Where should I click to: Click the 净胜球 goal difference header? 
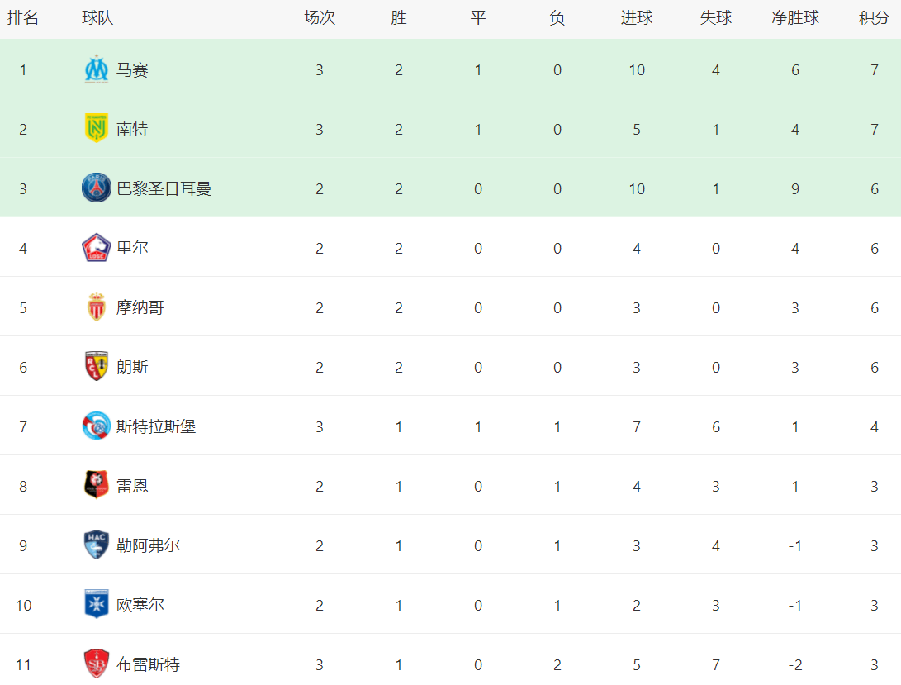pyautogui.click(x=795, y=18)
